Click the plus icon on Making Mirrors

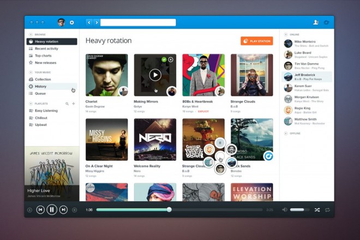click(x=171, y=59)
